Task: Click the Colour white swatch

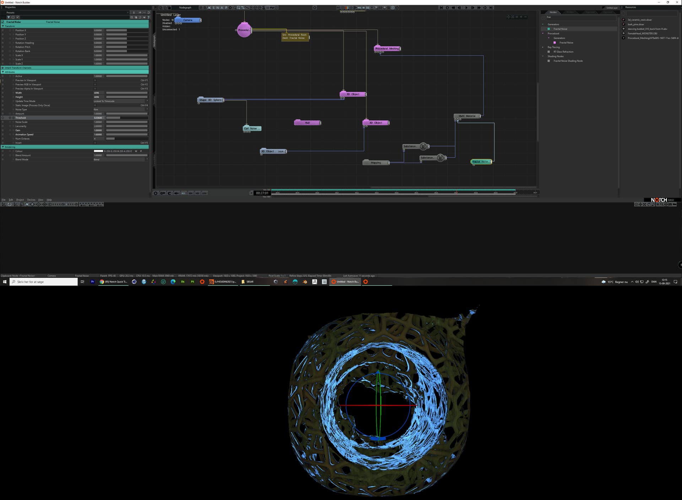Action: coord(98,151)
